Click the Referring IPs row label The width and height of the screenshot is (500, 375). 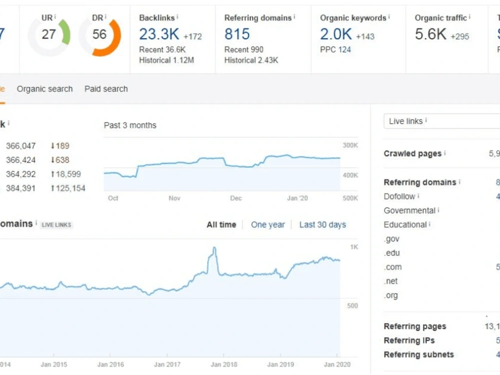(409, 340)
